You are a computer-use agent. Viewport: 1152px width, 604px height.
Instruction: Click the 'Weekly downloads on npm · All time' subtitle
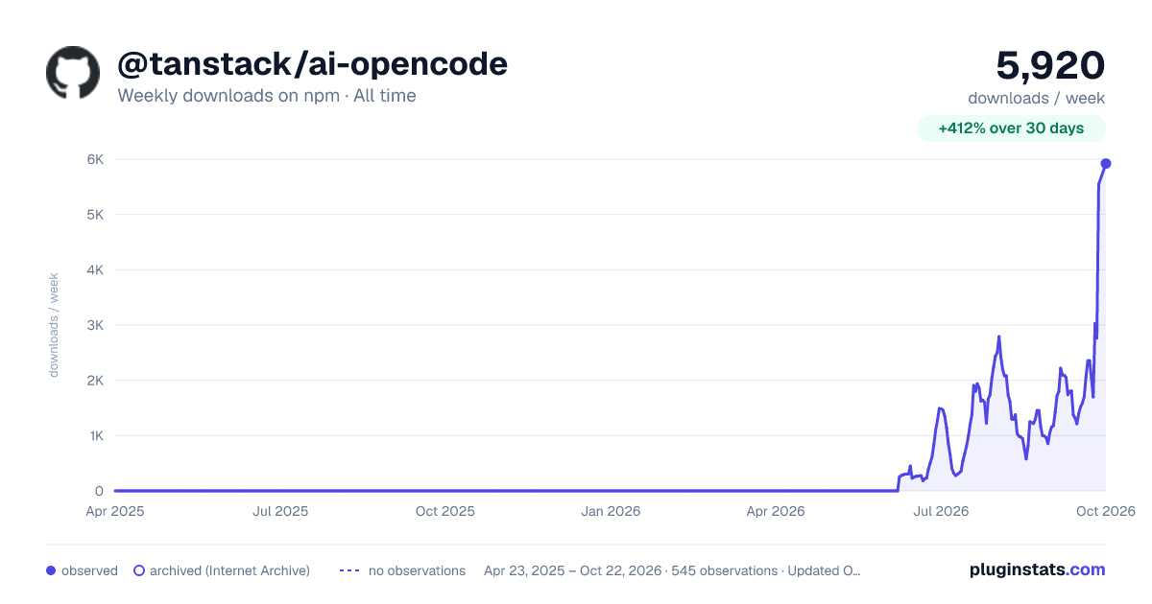point(267,96)
